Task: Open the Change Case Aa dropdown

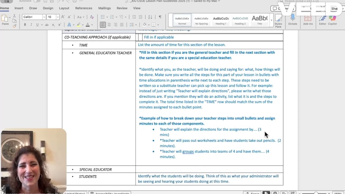Action: tap(81, 17)
